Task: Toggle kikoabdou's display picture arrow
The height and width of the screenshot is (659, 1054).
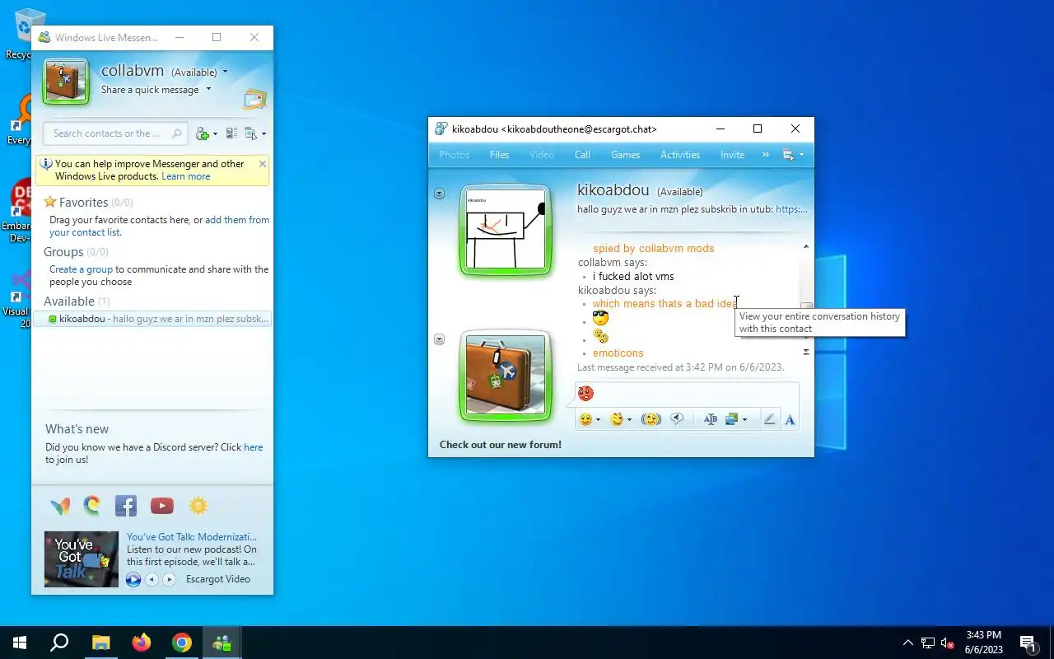Action: coord(439,194)
